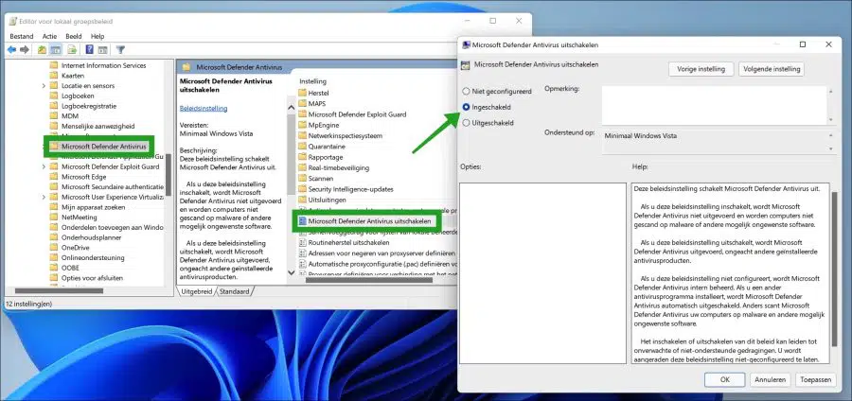Image resolution: width=852 pixels, height=401 pixels.
Task: Select the Microsoft Defender Antivirus uitschakelen setting
Action: pos(369,221)
